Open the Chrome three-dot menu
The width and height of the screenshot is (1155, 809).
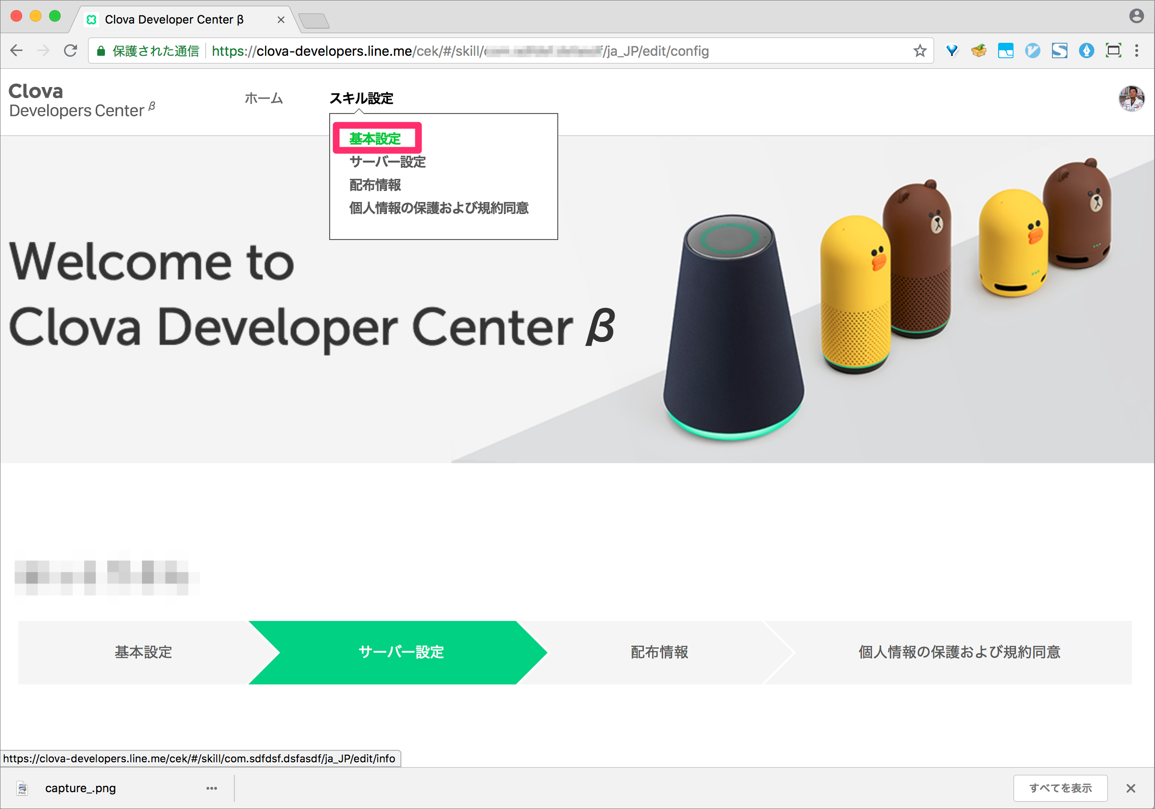[x=1137, y=51]
